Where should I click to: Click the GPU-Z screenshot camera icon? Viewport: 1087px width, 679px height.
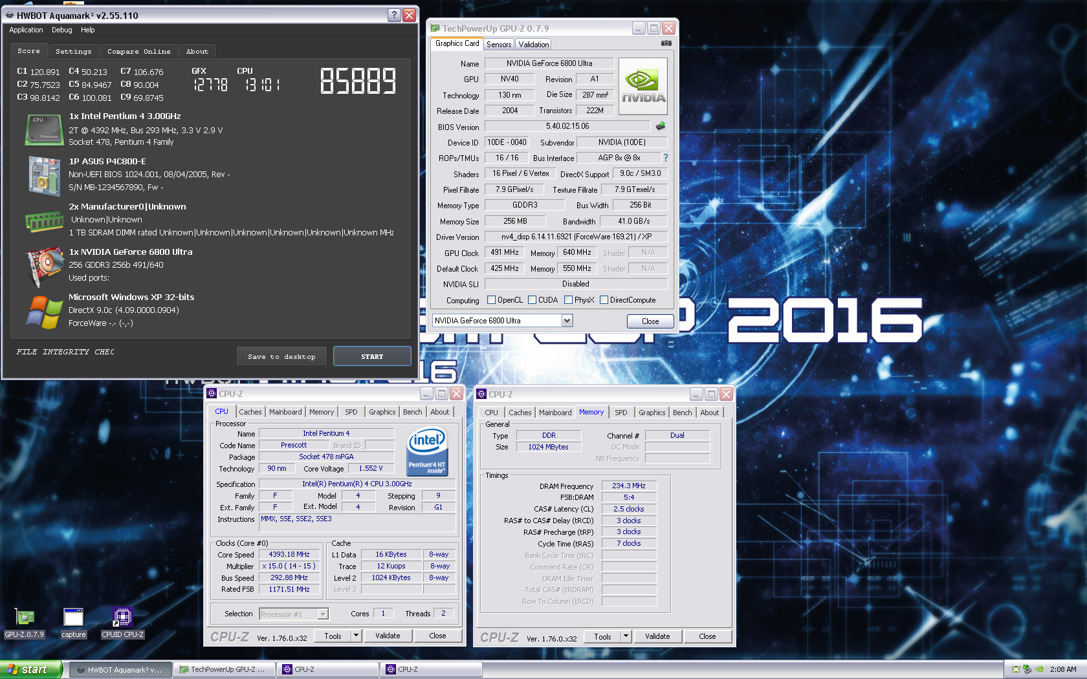click(x=666, y=43)
